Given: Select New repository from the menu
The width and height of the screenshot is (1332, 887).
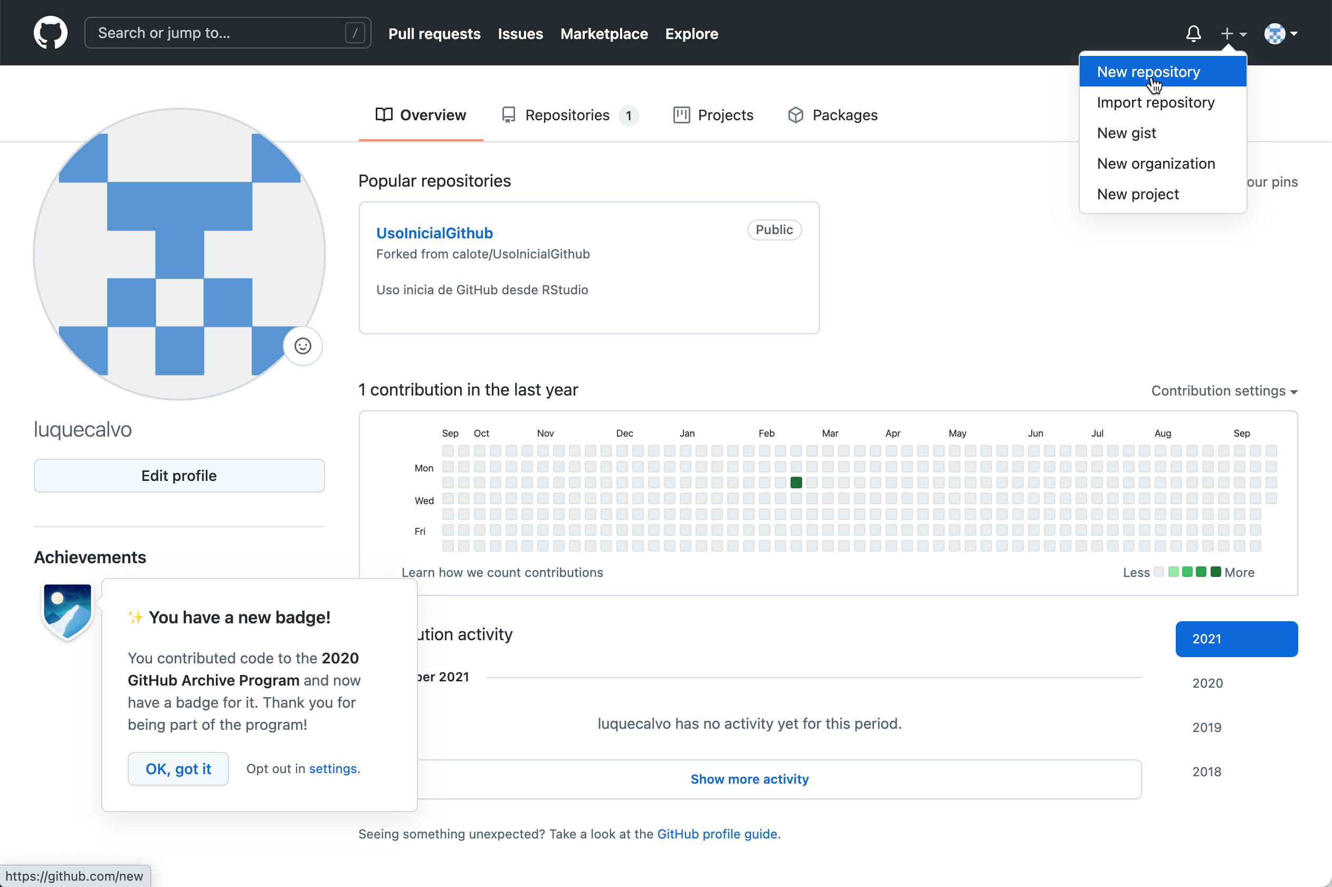Looking at the screenshot, I should [x=1163, y=72].
